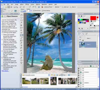100x90 pixels.
Task: Select the Dropper tool
Action: [x=21, y=22]
